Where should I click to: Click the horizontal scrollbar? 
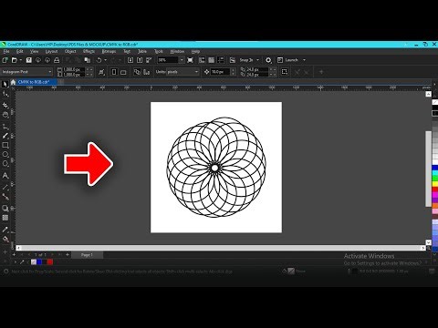coord(221,248)
